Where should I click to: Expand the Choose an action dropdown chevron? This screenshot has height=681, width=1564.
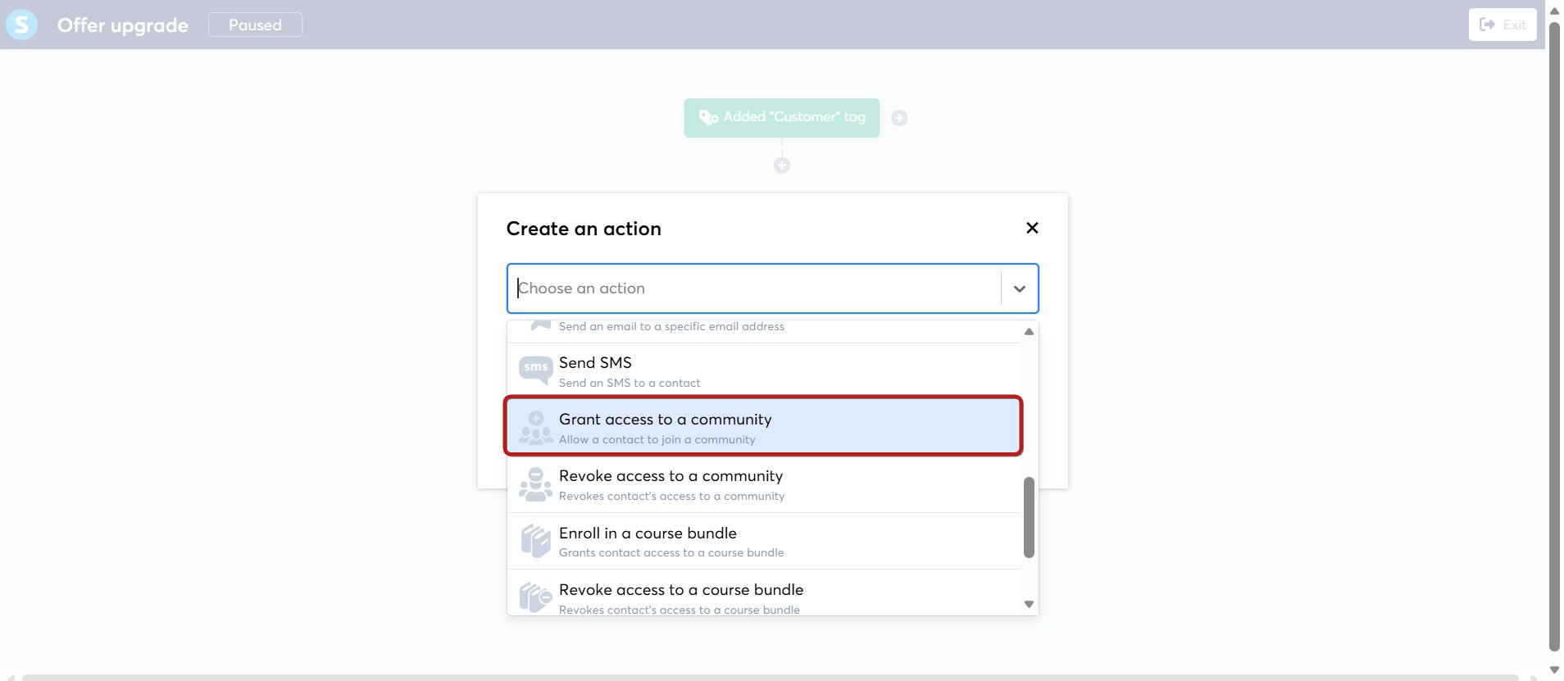coord(1020,288)
